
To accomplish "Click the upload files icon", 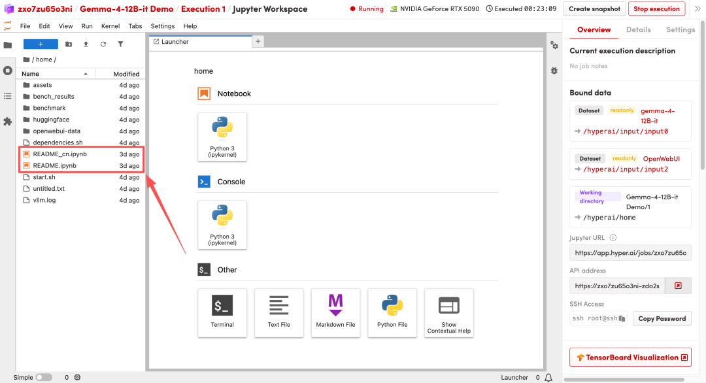I will pyautogui.click(x=86, y=44).
